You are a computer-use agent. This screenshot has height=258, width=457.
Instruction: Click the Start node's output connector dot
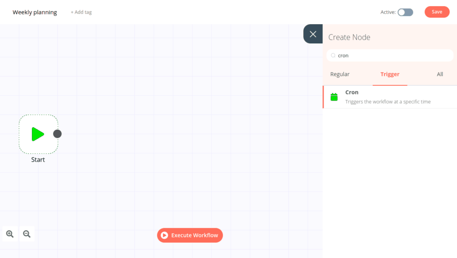point(58,134)
